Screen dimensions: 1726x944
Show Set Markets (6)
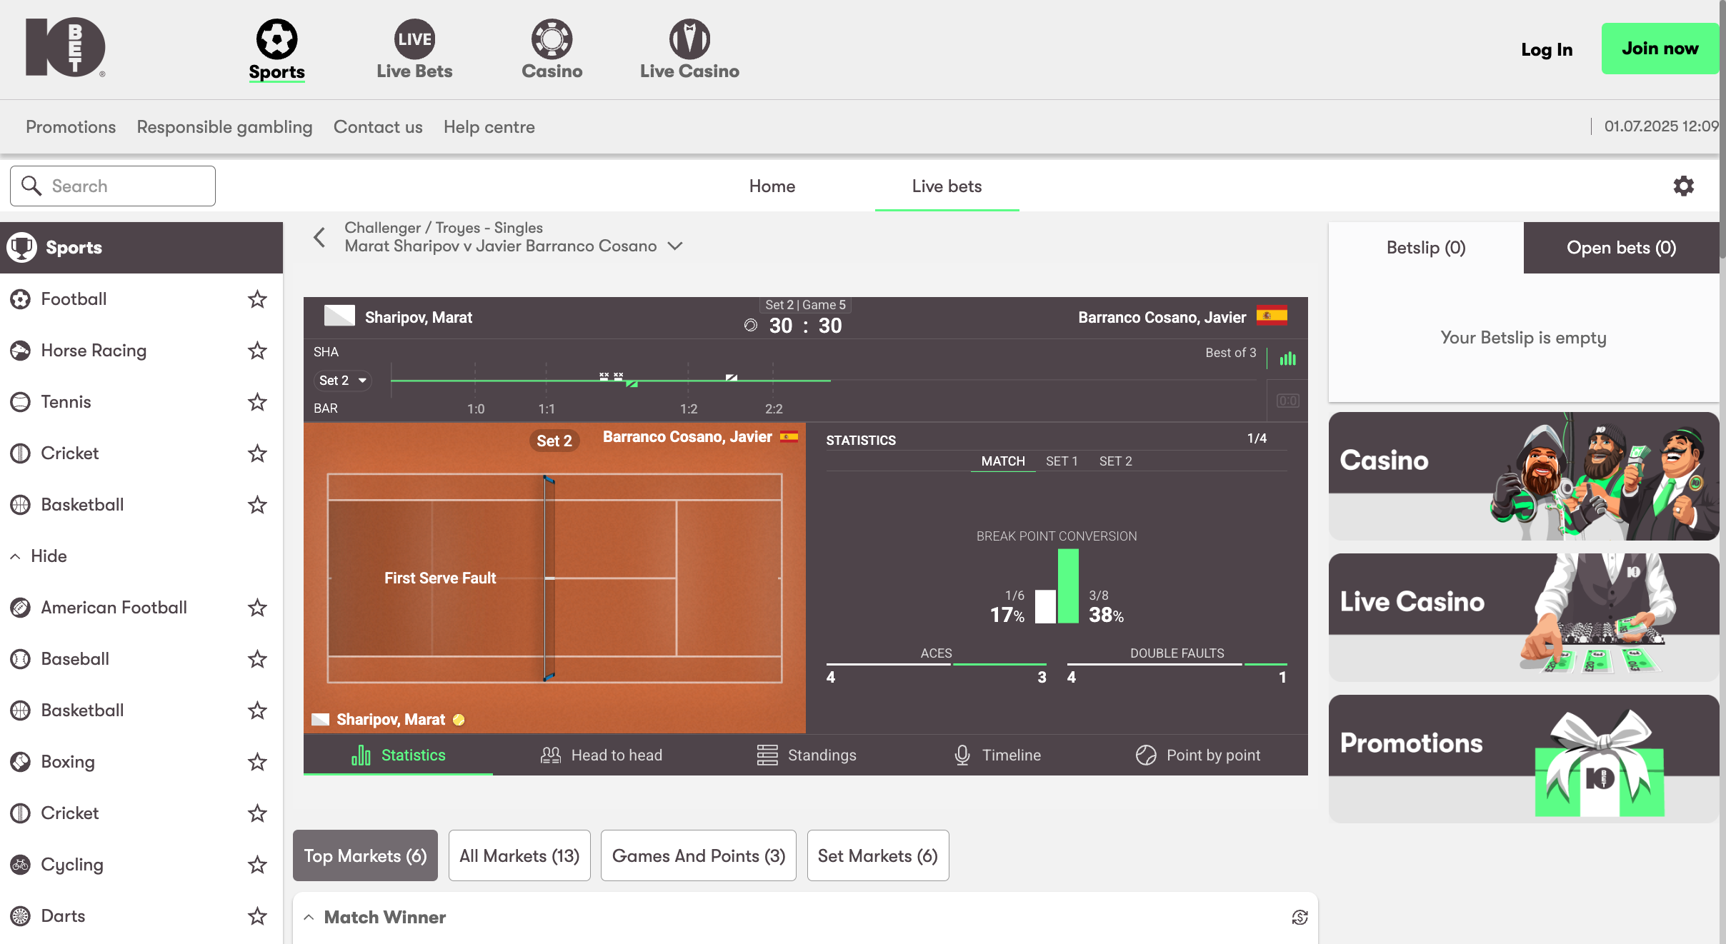[x=878, y=855]
